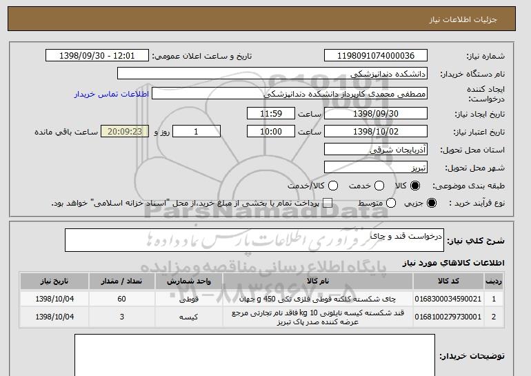Select the خدمت radio button
Screen dimensions: 531x376
[379, 186]
